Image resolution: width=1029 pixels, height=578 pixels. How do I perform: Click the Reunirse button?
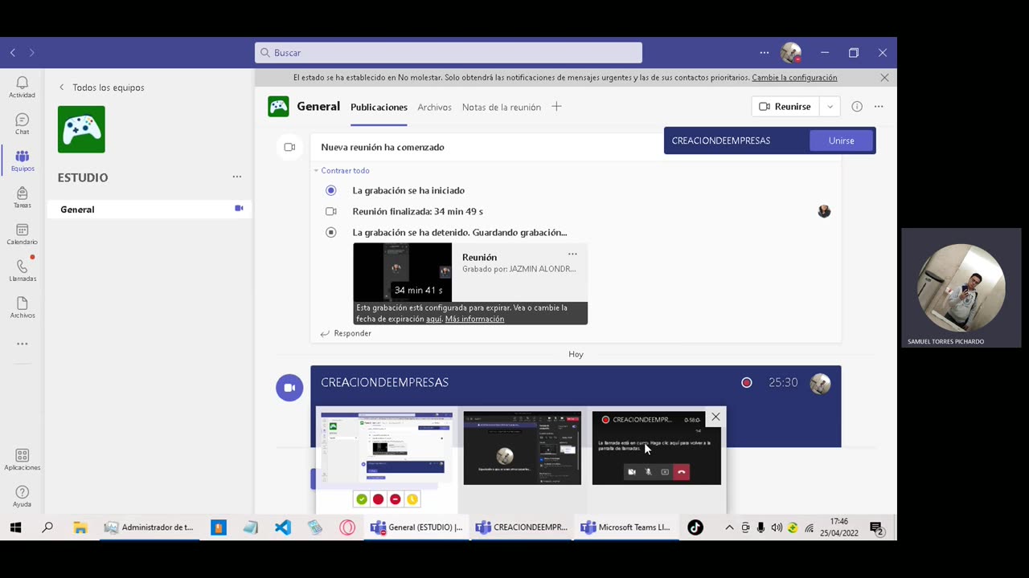785,107
